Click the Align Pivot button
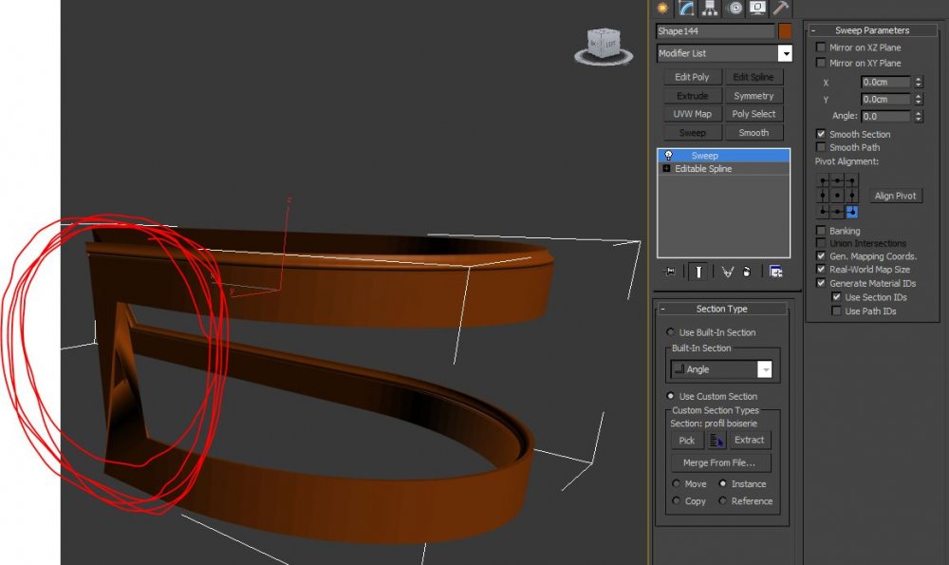This screenshot has height=565, width=949. [x=895, y=196]
